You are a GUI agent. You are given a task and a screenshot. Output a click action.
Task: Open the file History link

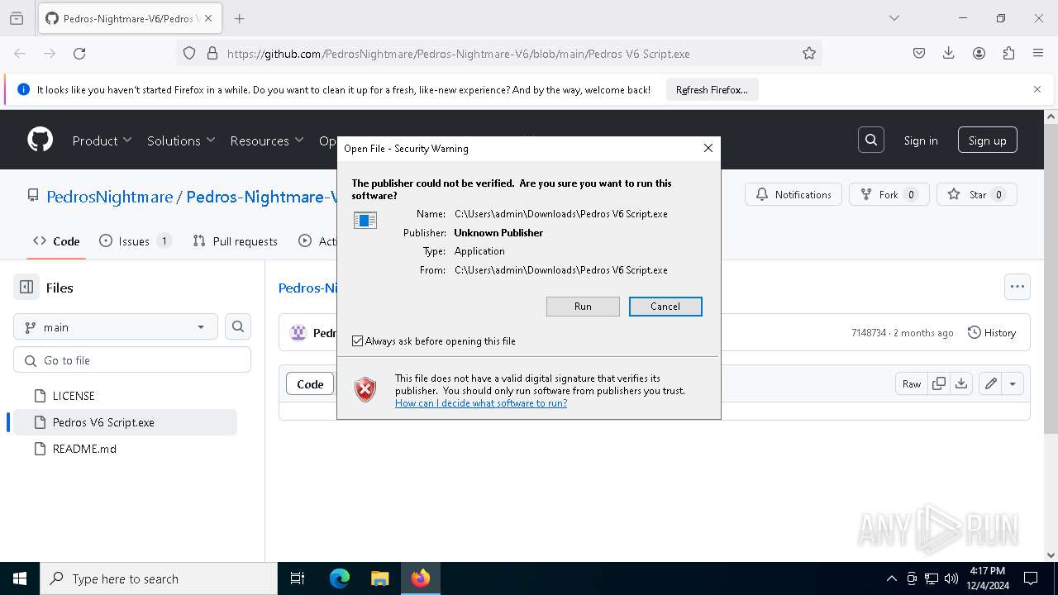tap(992, 332)
